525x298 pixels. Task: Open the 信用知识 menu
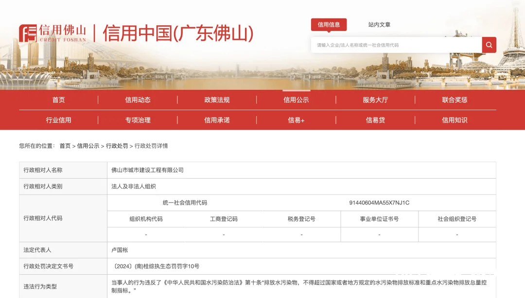[x=456, y=120]
